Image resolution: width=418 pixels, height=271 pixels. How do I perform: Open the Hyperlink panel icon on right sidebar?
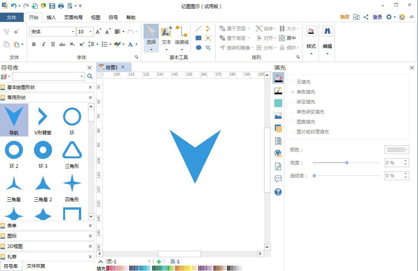point(278,153)
